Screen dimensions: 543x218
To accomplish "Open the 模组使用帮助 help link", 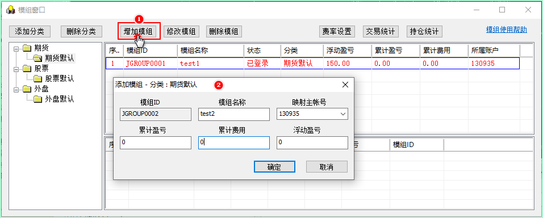I will point(506,30).
